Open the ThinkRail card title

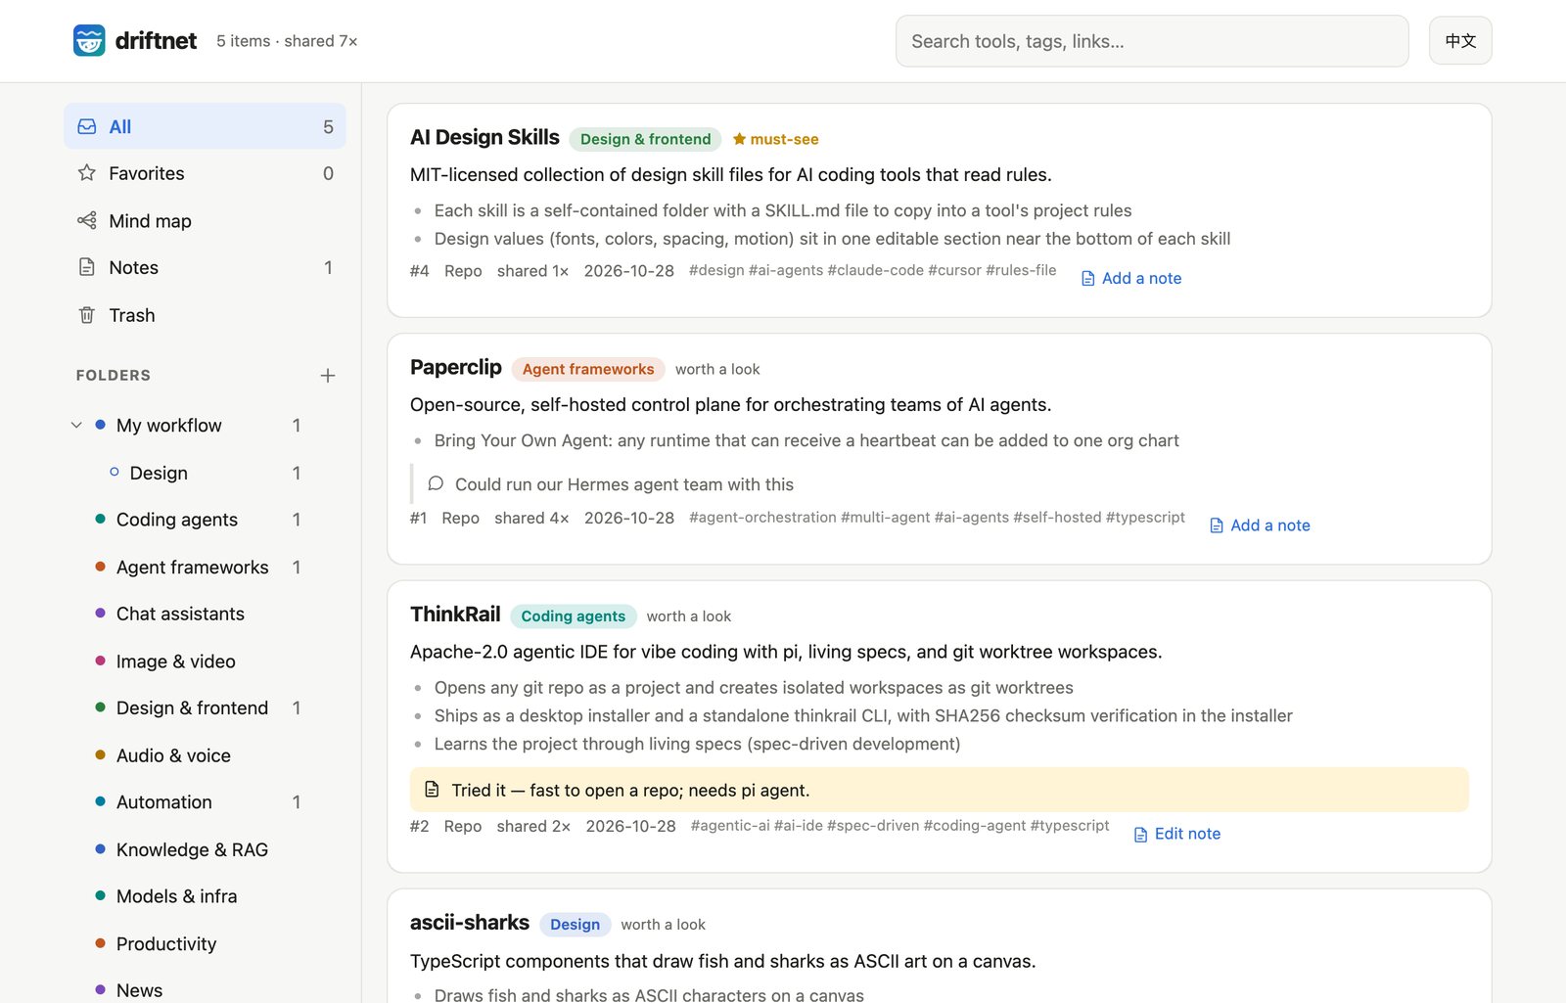[455, 615]
